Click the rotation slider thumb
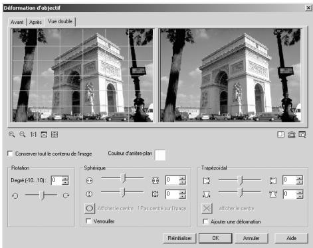The image size is (313, 248). (42, 195)
